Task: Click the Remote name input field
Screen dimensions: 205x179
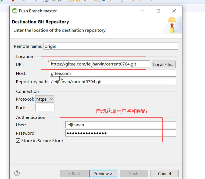Action: (111, 46)
